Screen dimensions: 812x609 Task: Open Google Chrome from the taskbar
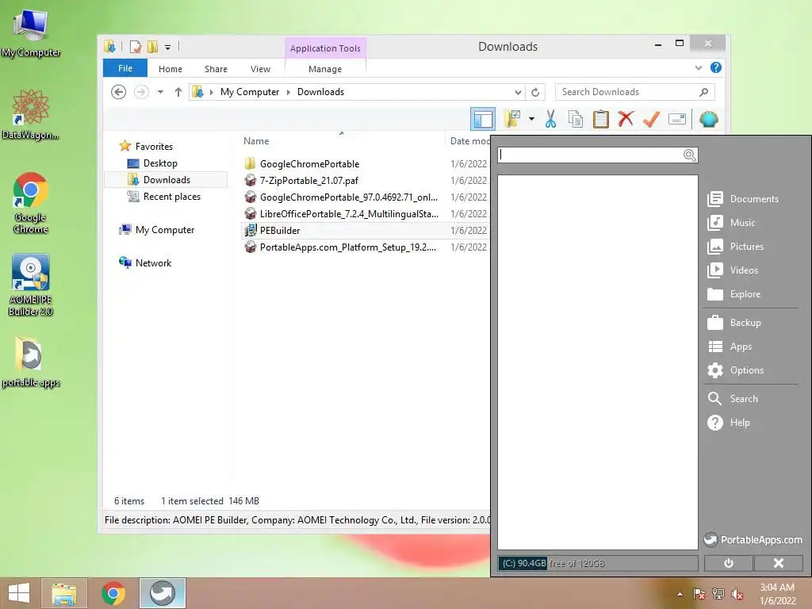coord(113,593)
